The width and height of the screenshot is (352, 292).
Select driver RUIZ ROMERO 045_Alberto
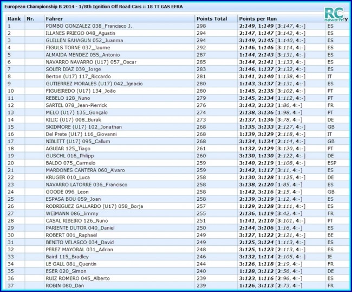(x=77, y=278)
